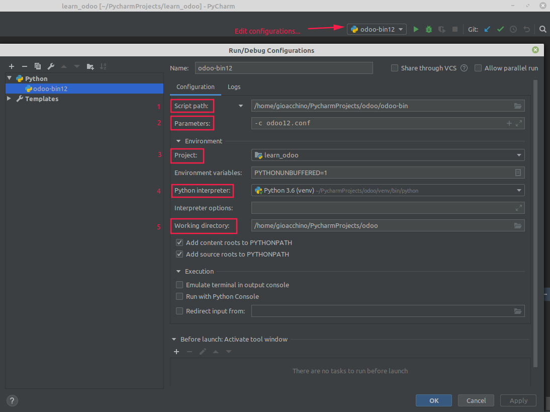Check Run with Python Console
This screenshot has width=550, height=412.
179,296
